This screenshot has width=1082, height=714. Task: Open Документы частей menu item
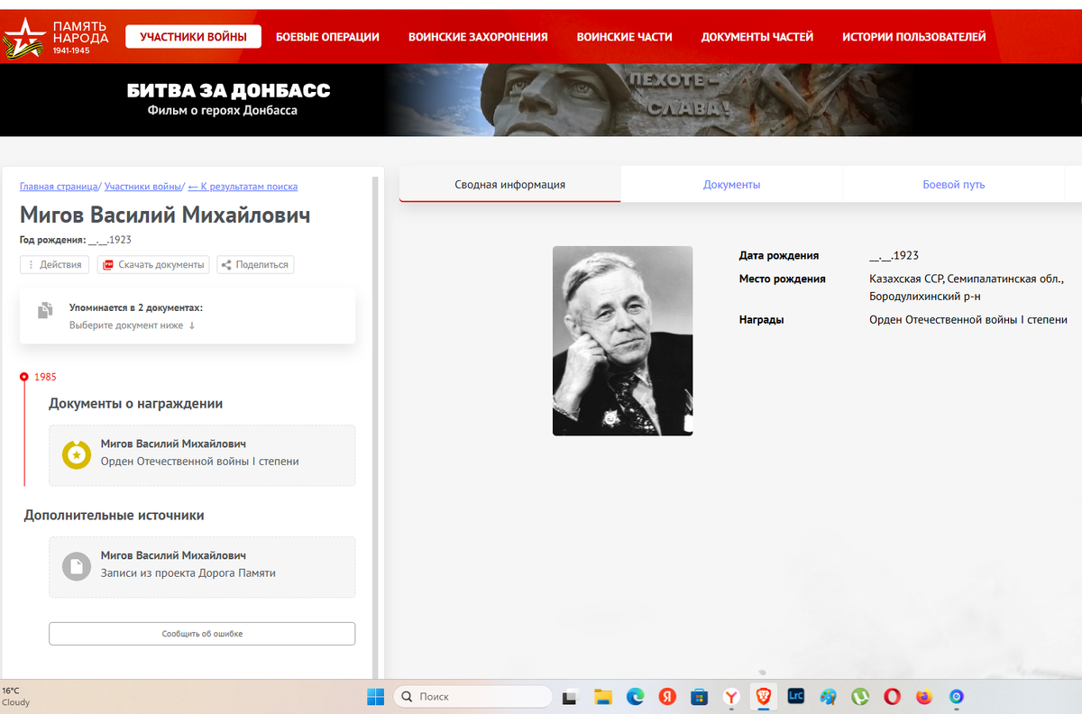click(757, 37)
